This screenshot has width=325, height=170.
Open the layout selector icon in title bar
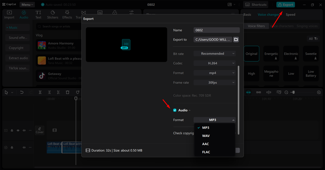pyautogui.click(x=230, y=5)
